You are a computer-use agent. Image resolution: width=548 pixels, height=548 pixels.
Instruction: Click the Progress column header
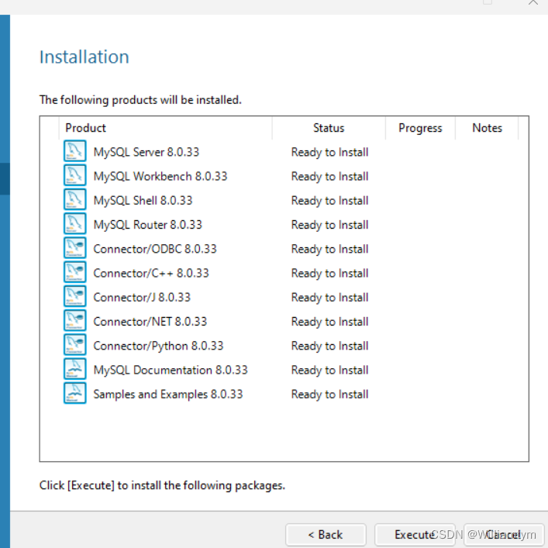pyautogui.click(x=420, y=128)
